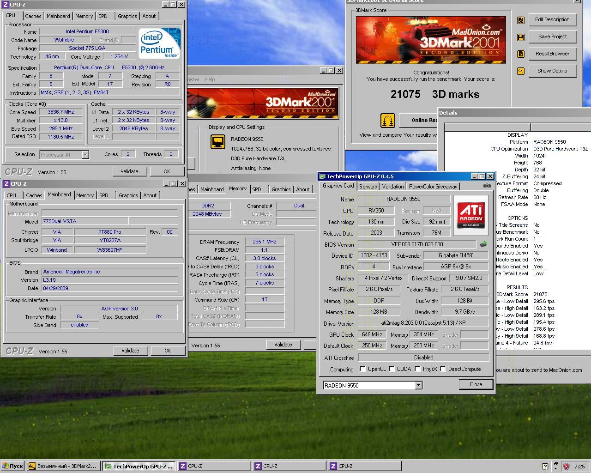The height and width of the screenshot is (473, 591).
Task: Open the PowerColor Giveaway tab
Action: (x=433, y=187)
